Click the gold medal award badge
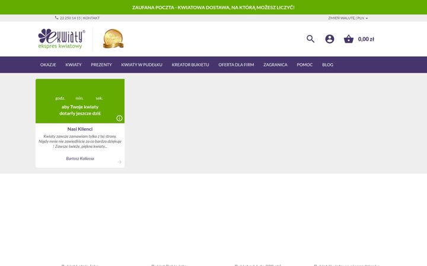The width and height of the screenshot is (427, 266). point(113,38)
